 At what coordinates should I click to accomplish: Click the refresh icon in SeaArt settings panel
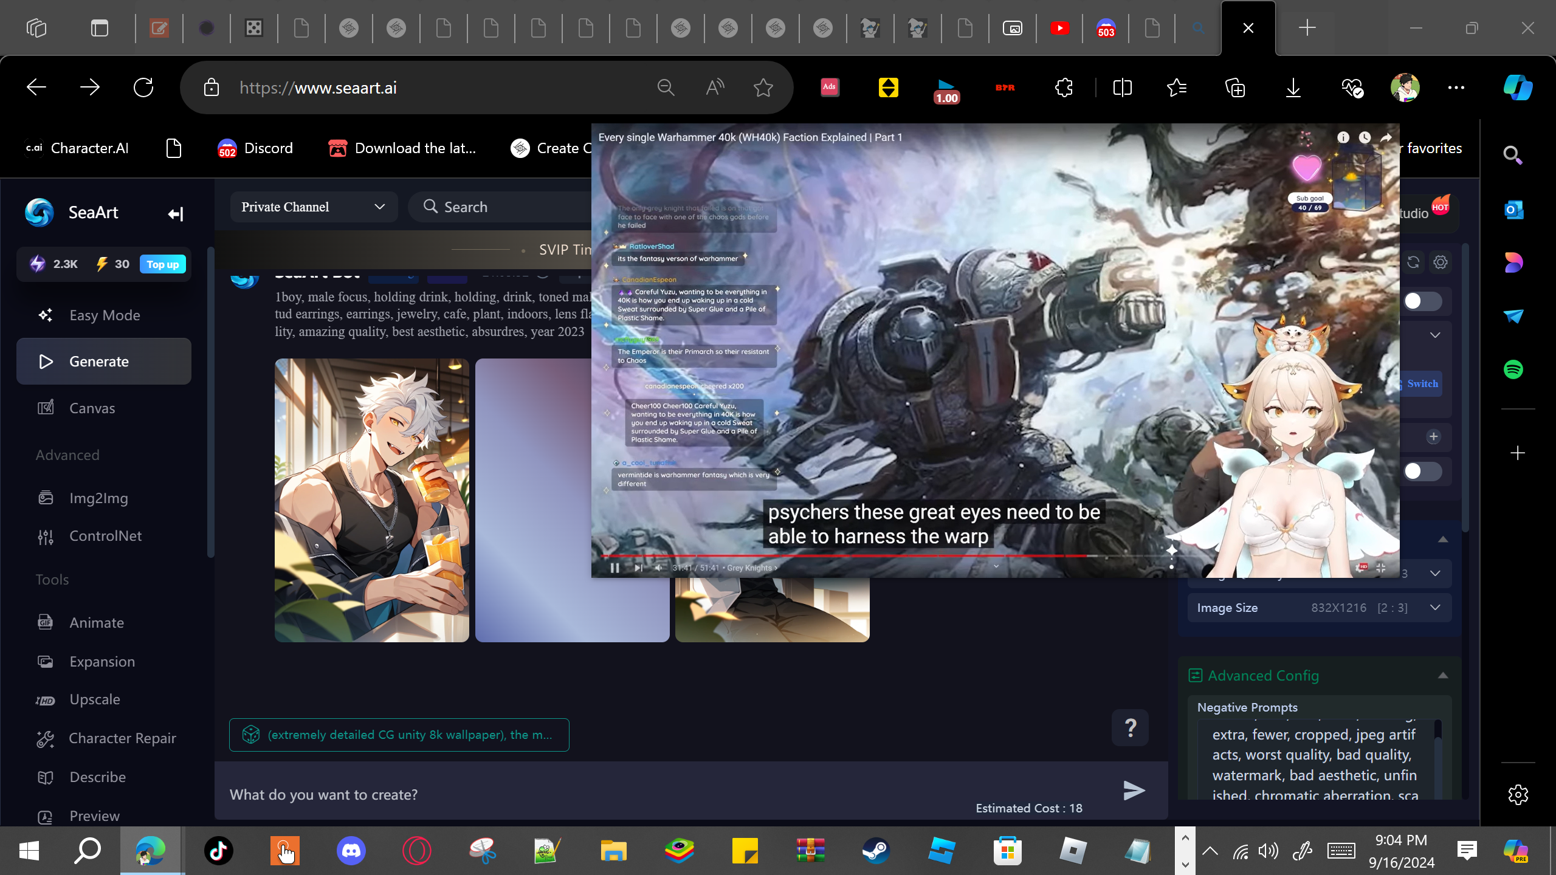[1413, 262]
